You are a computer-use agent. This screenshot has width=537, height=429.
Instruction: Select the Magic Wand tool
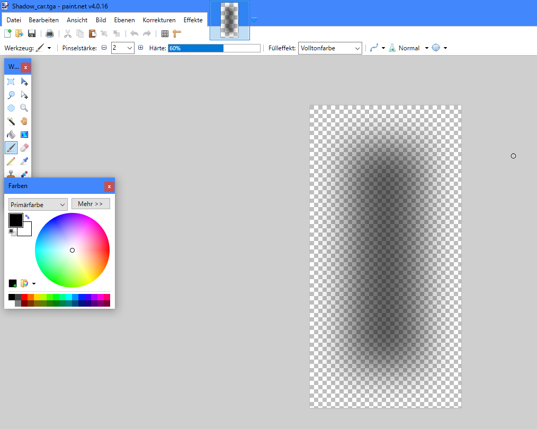point(11,121)
